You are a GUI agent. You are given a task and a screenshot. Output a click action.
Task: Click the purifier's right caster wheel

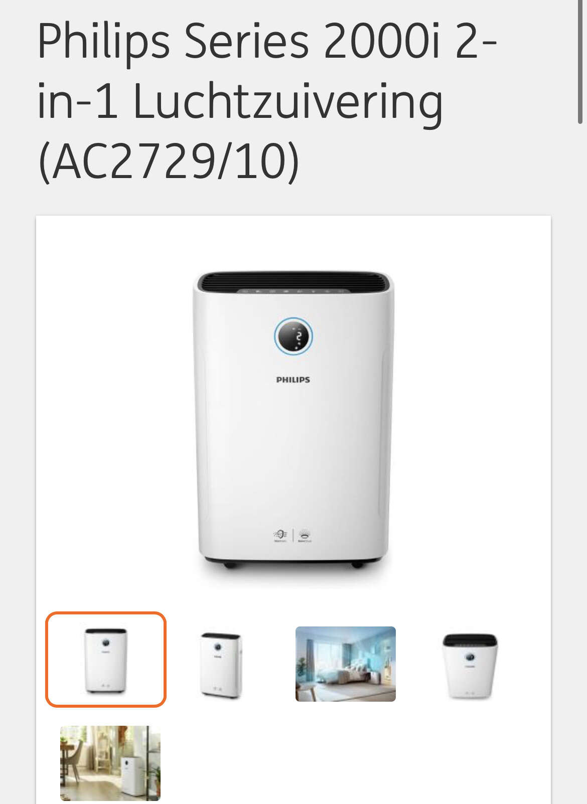(358, 565)
